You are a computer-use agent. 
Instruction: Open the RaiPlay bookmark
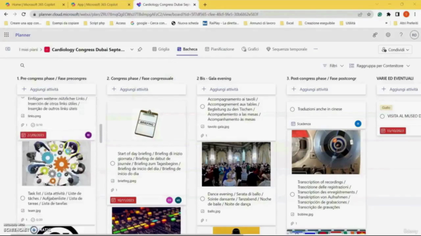[x=221, y=23]
